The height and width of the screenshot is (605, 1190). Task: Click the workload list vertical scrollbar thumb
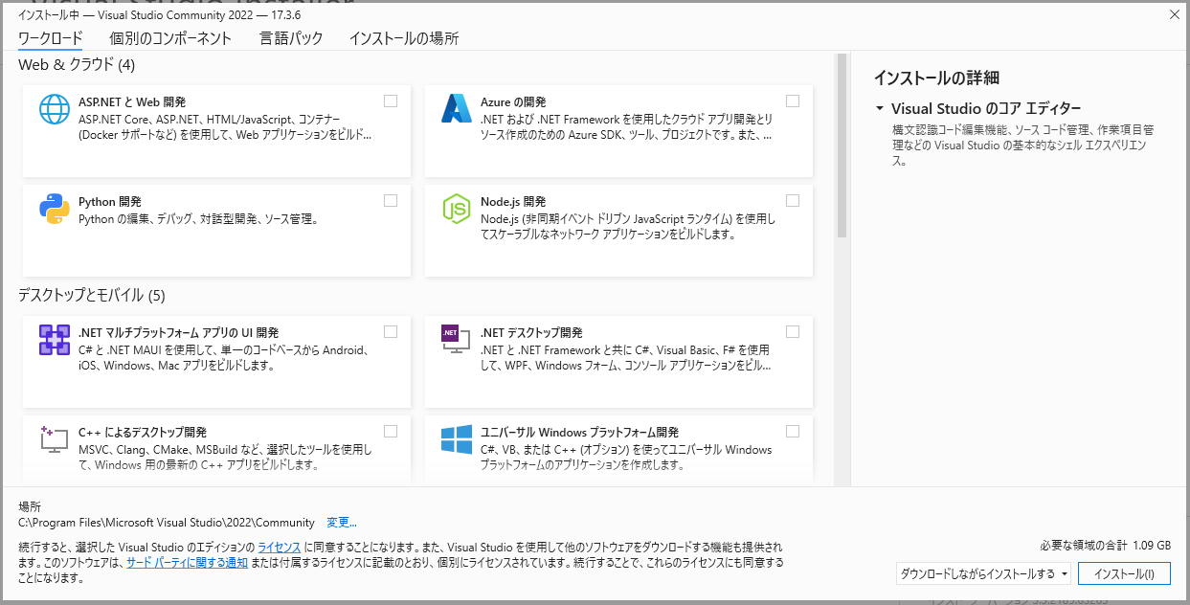click(842, 146)
